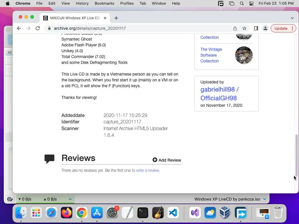
Task: Click the Add Review plus icon
Action: pyautogui.click(x=155, y=160)
